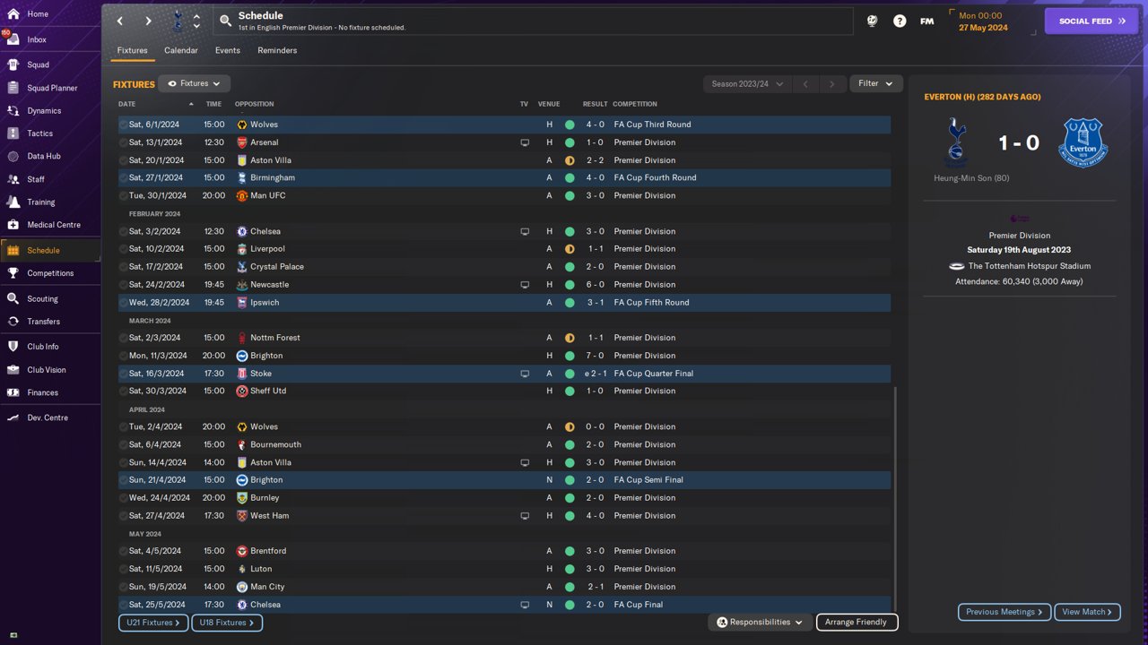1148x645 pixels.
Task: Click the Squad icon in the sidebar
Action: (x=13, y=64)
